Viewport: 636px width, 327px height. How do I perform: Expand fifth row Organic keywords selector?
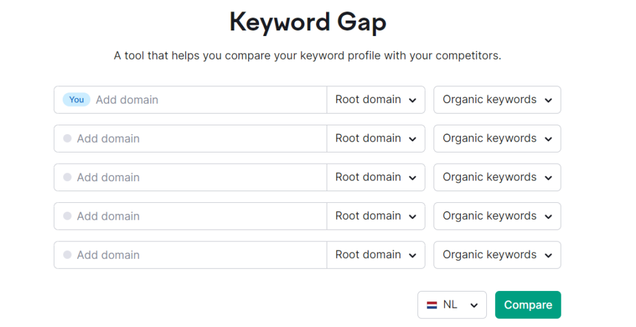point(497,255)
